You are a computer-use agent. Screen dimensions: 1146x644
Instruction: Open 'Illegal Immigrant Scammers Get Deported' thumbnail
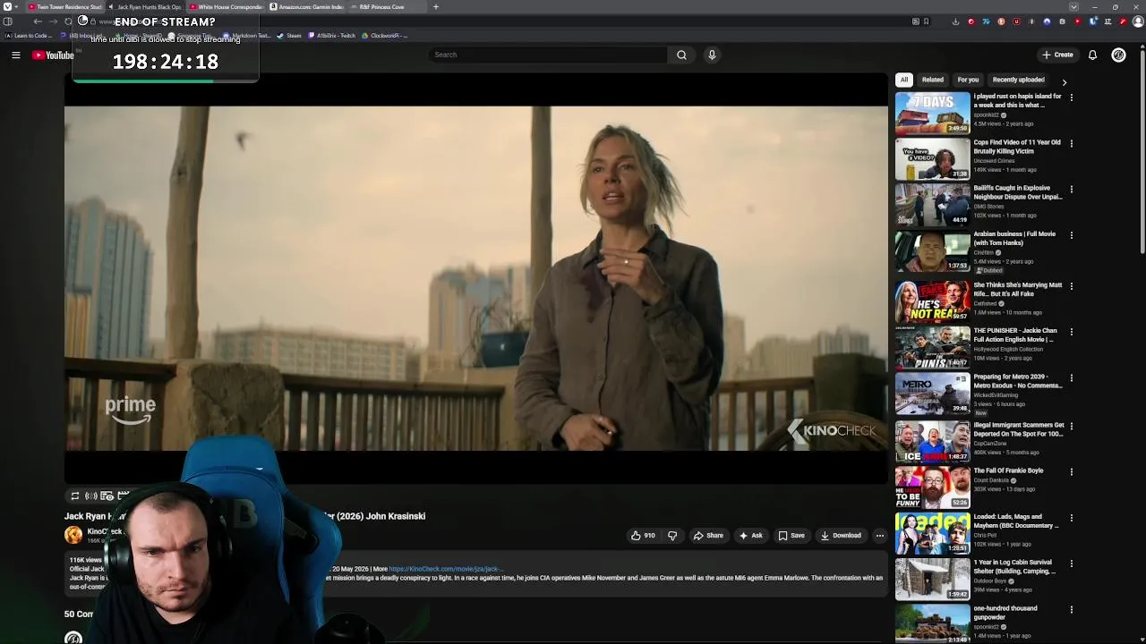pos(932,441)
